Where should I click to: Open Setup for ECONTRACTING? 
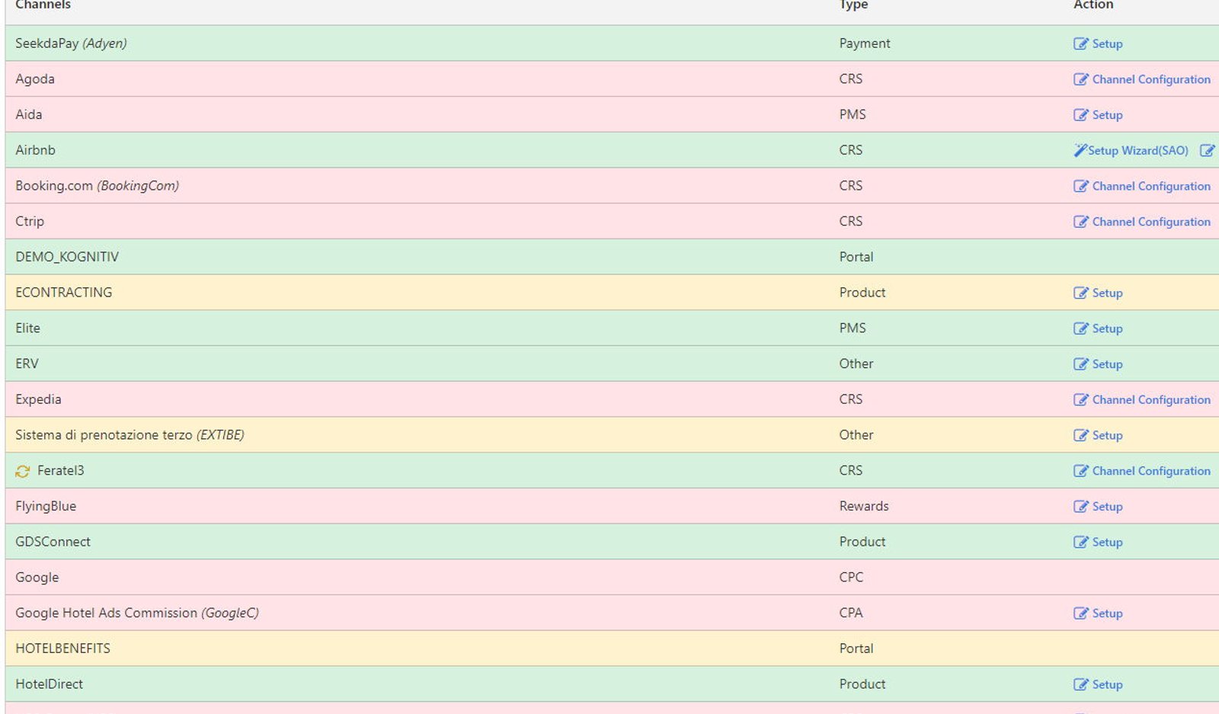pos(1107,293)
